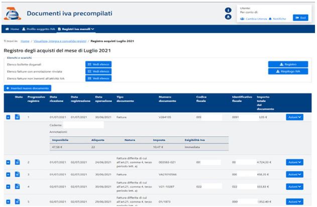Click total amount 4.724,33 €
317x207 pixels.
pyautogui.click(x=264, y=162)
